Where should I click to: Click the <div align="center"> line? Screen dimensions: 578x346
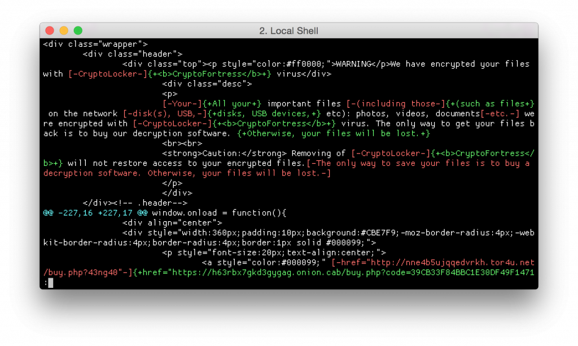point(172,222)
